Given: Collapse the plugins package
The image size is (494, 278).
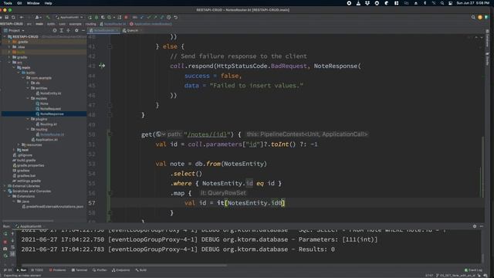Looking at the screenshot, I should click(28, 119).
